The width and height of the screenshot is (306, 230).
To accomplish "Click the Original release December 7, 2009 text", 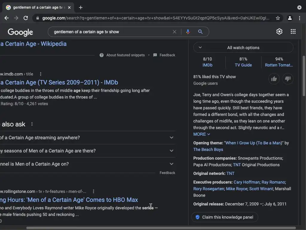I will [240, 204].
